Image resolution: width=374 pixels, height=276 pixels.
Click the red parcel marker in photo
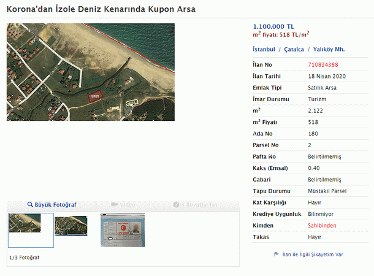(x=94, y=96)
